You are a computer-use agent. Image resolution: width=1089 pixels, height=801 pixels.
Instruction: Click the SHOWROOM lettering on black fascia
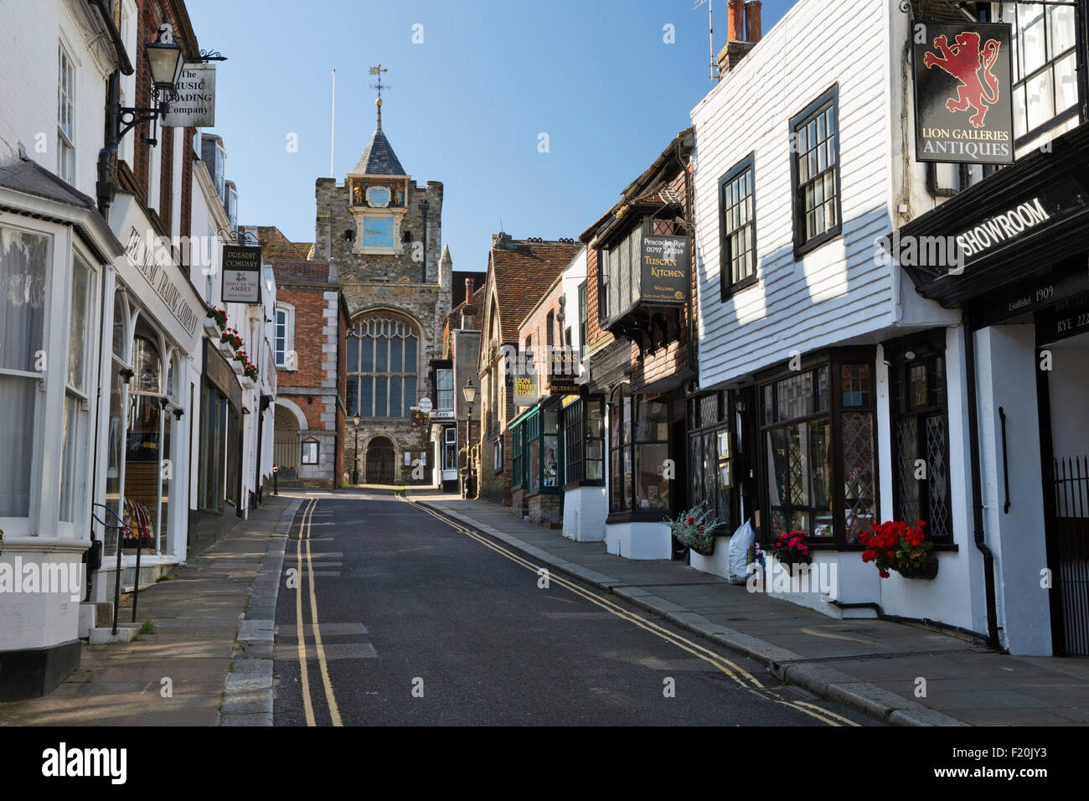click(x=1003, y=226)
